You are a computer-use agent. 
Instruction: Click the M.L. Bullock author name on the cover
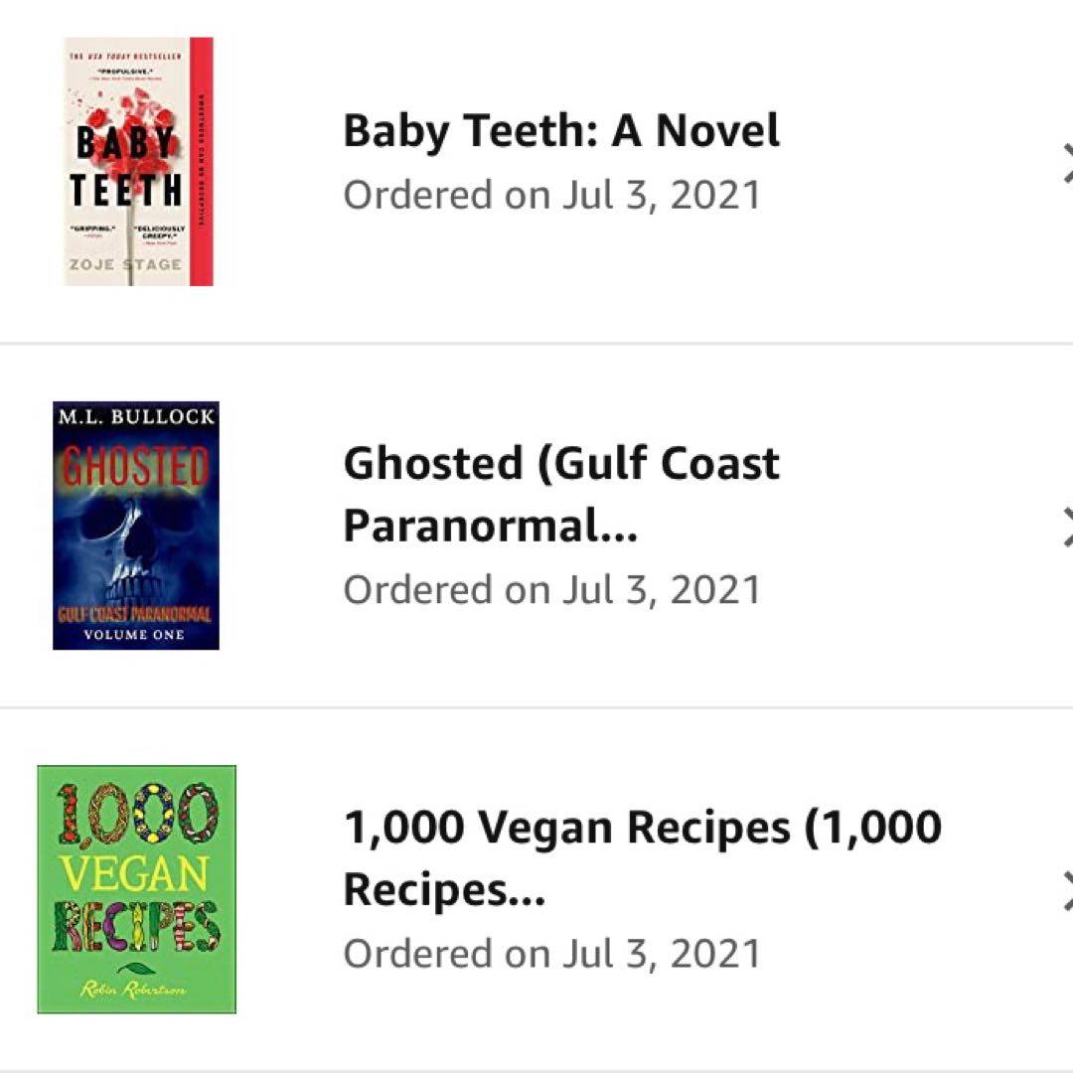pyautogui.click(x=135, y=416)
